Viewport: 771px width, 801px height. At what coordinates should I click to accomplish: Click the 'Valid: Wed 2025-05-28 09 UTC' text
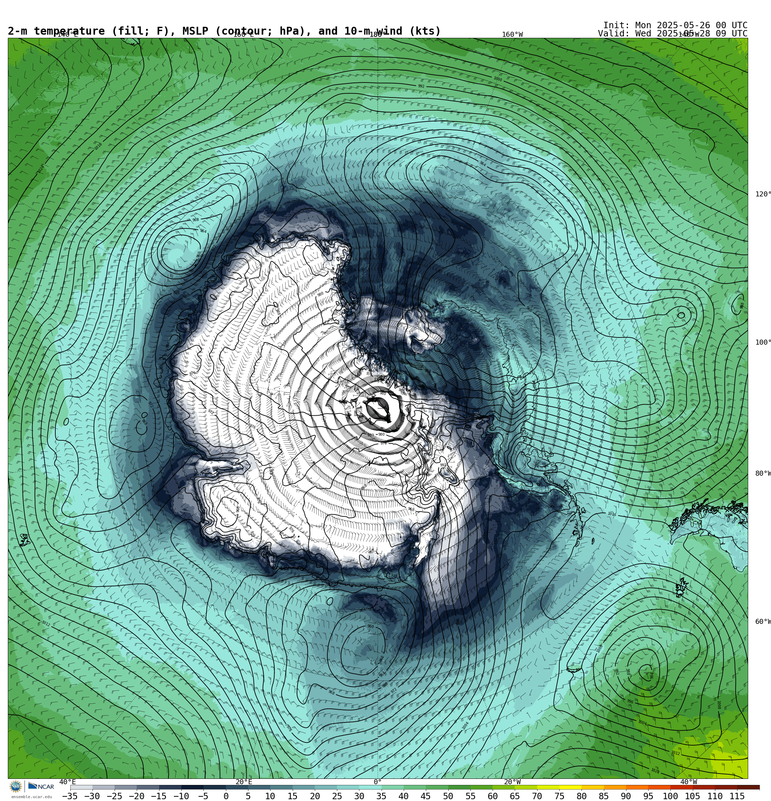pos(672,34)
